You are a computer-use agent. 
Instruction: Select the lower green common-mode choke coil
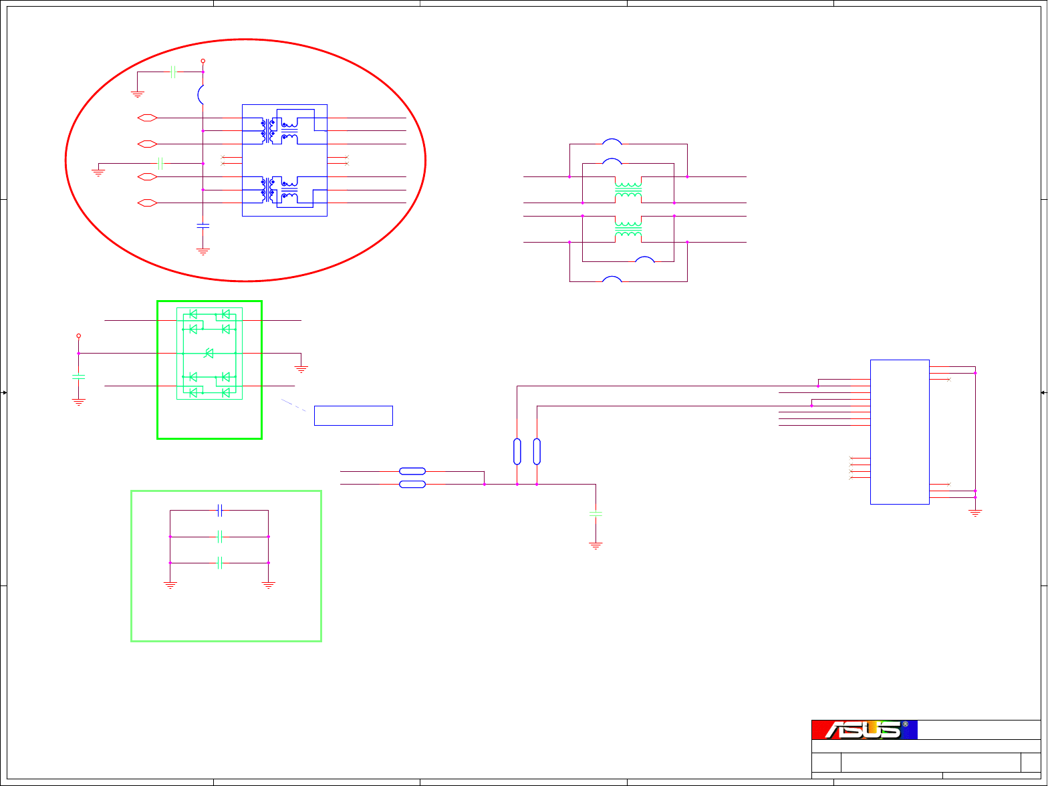pos(628,229)
